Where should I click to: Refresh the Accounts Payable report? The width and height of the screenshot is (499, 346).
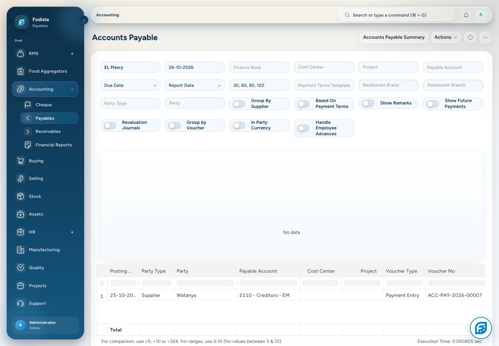pos(470,37)
